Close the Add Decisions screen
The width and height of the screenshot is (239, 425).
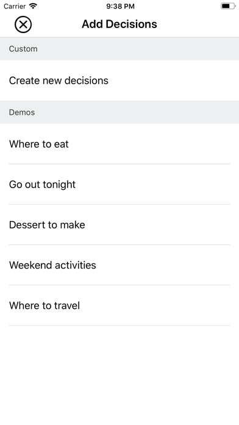click(23, 24)
